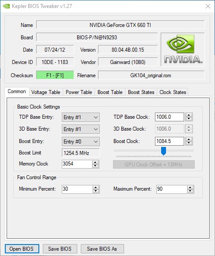
Task: Decrease Memory Clock with down arrow
Action: point(95,166)
